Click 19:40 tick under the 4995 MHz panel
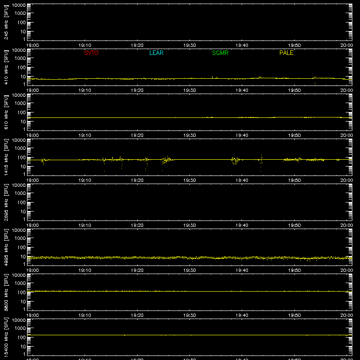 [x=242, y=270]
